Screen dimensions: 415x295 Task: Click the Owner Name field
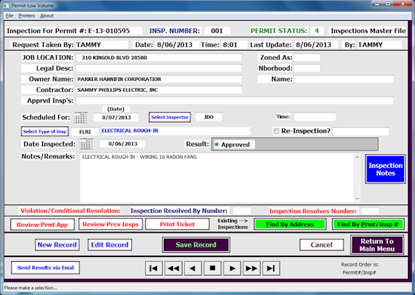(159, 79)
